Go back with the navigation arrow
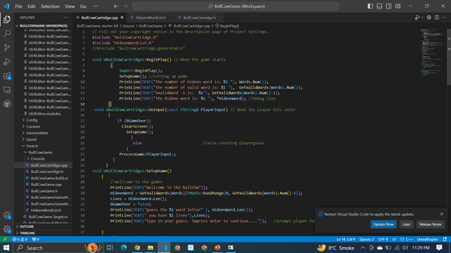451x253 pixels. [116, 7]
